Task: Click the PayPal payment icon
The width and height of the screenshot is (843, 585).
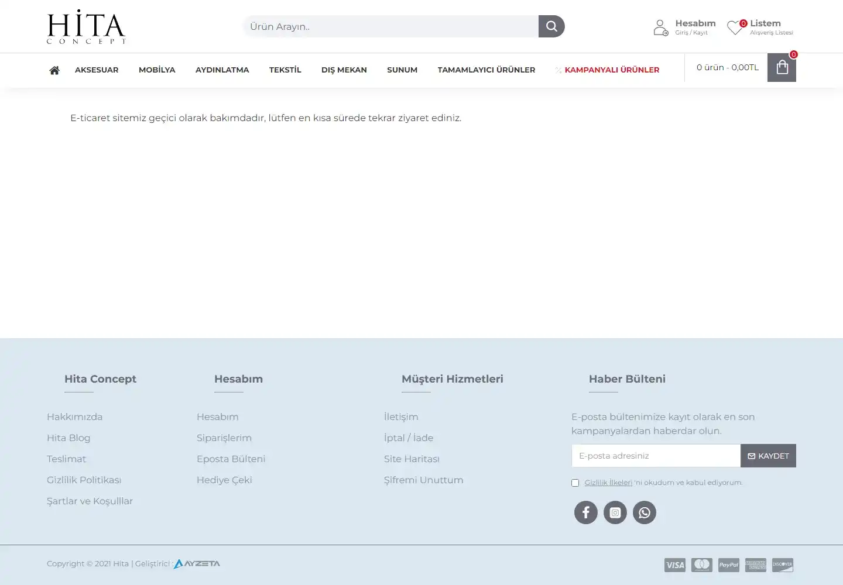Action: pos(729,565)
